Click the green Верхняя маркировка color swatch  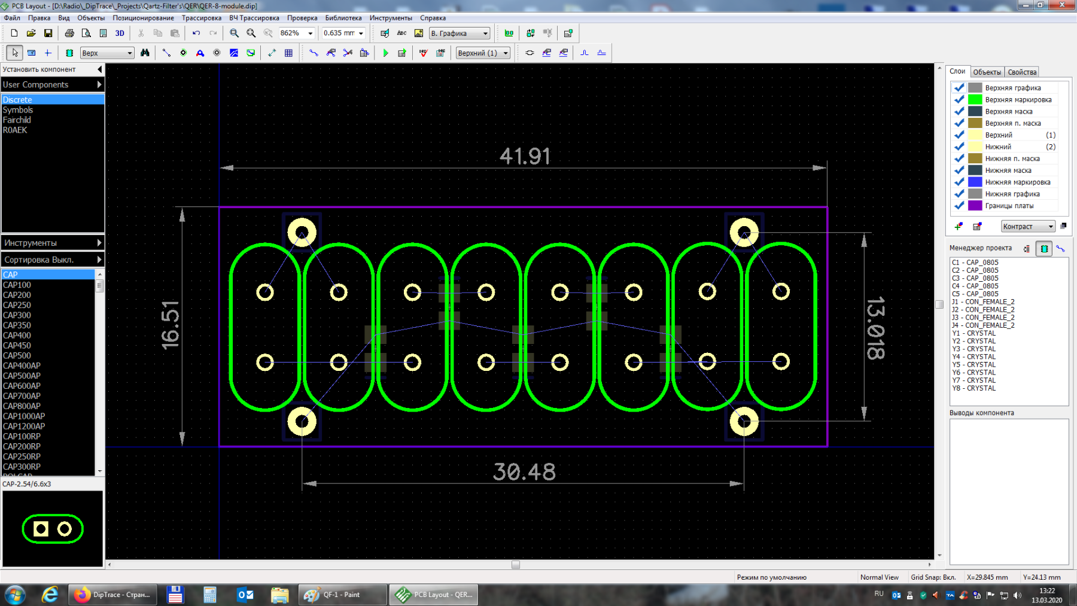(975, 100)
